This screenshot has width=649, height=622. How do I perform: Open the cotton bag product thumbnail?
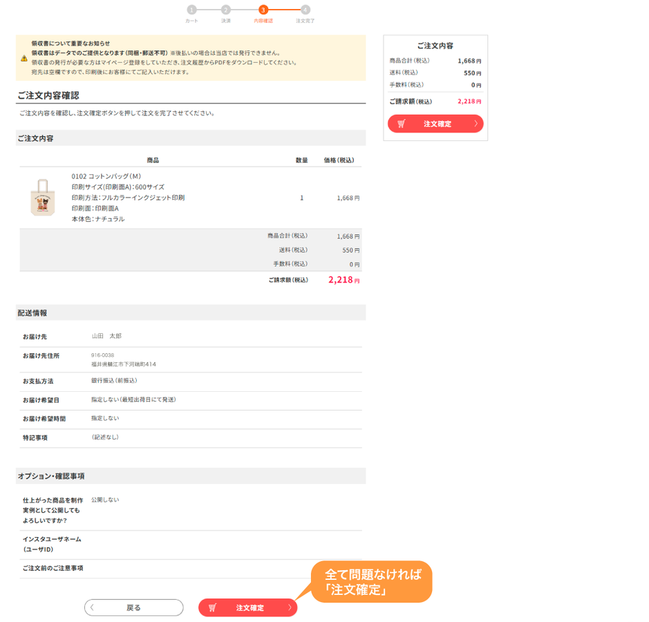(41, 198)
